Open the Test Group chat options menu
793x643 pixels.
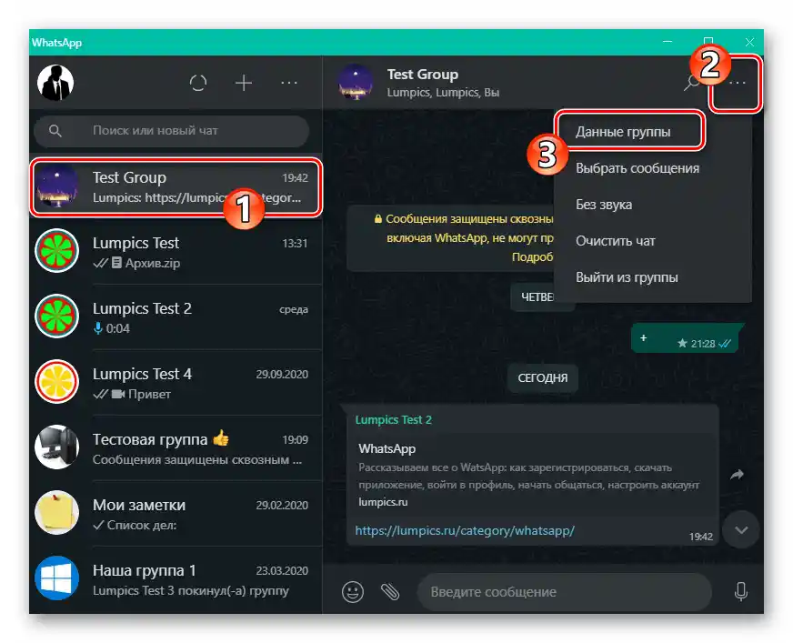[x=738, y=83]
